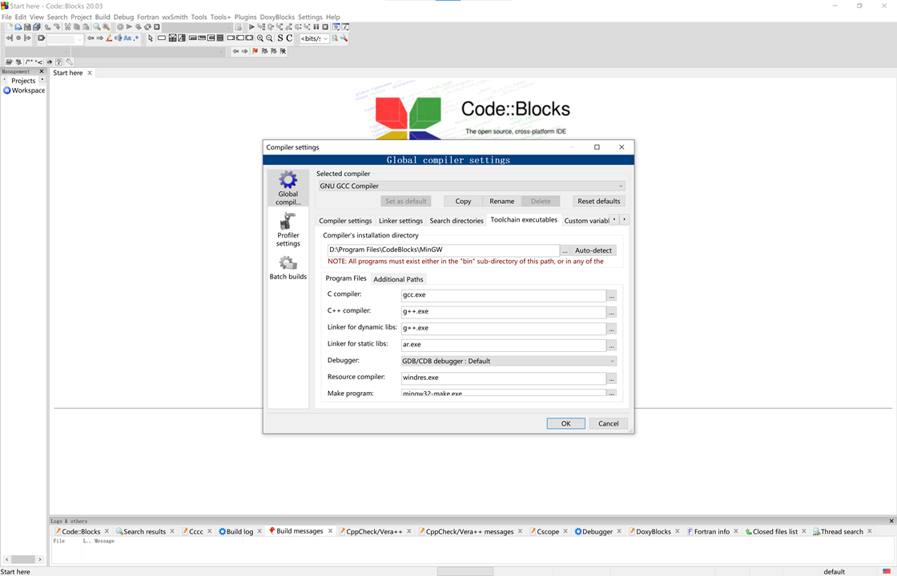Image resolution: width=897 pixels, height=576 pixels.
Task: Switch to the Search directories tab
Action: 456,221
